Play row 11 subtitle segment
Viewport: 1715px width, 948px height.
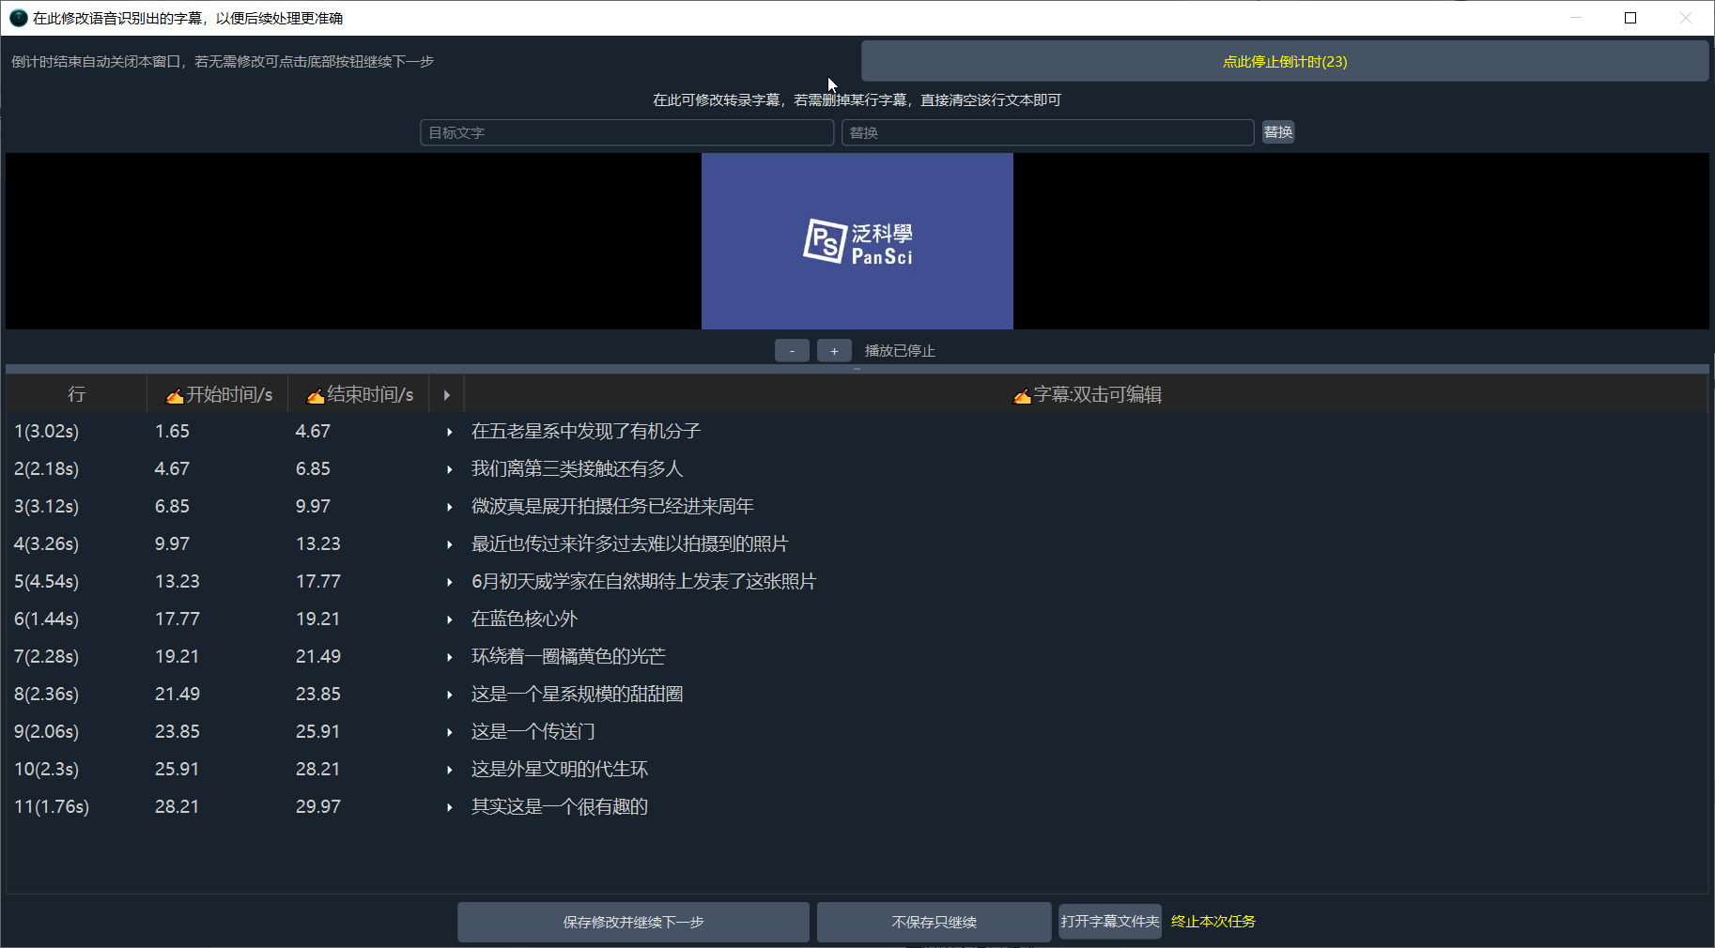pos(450,807)
